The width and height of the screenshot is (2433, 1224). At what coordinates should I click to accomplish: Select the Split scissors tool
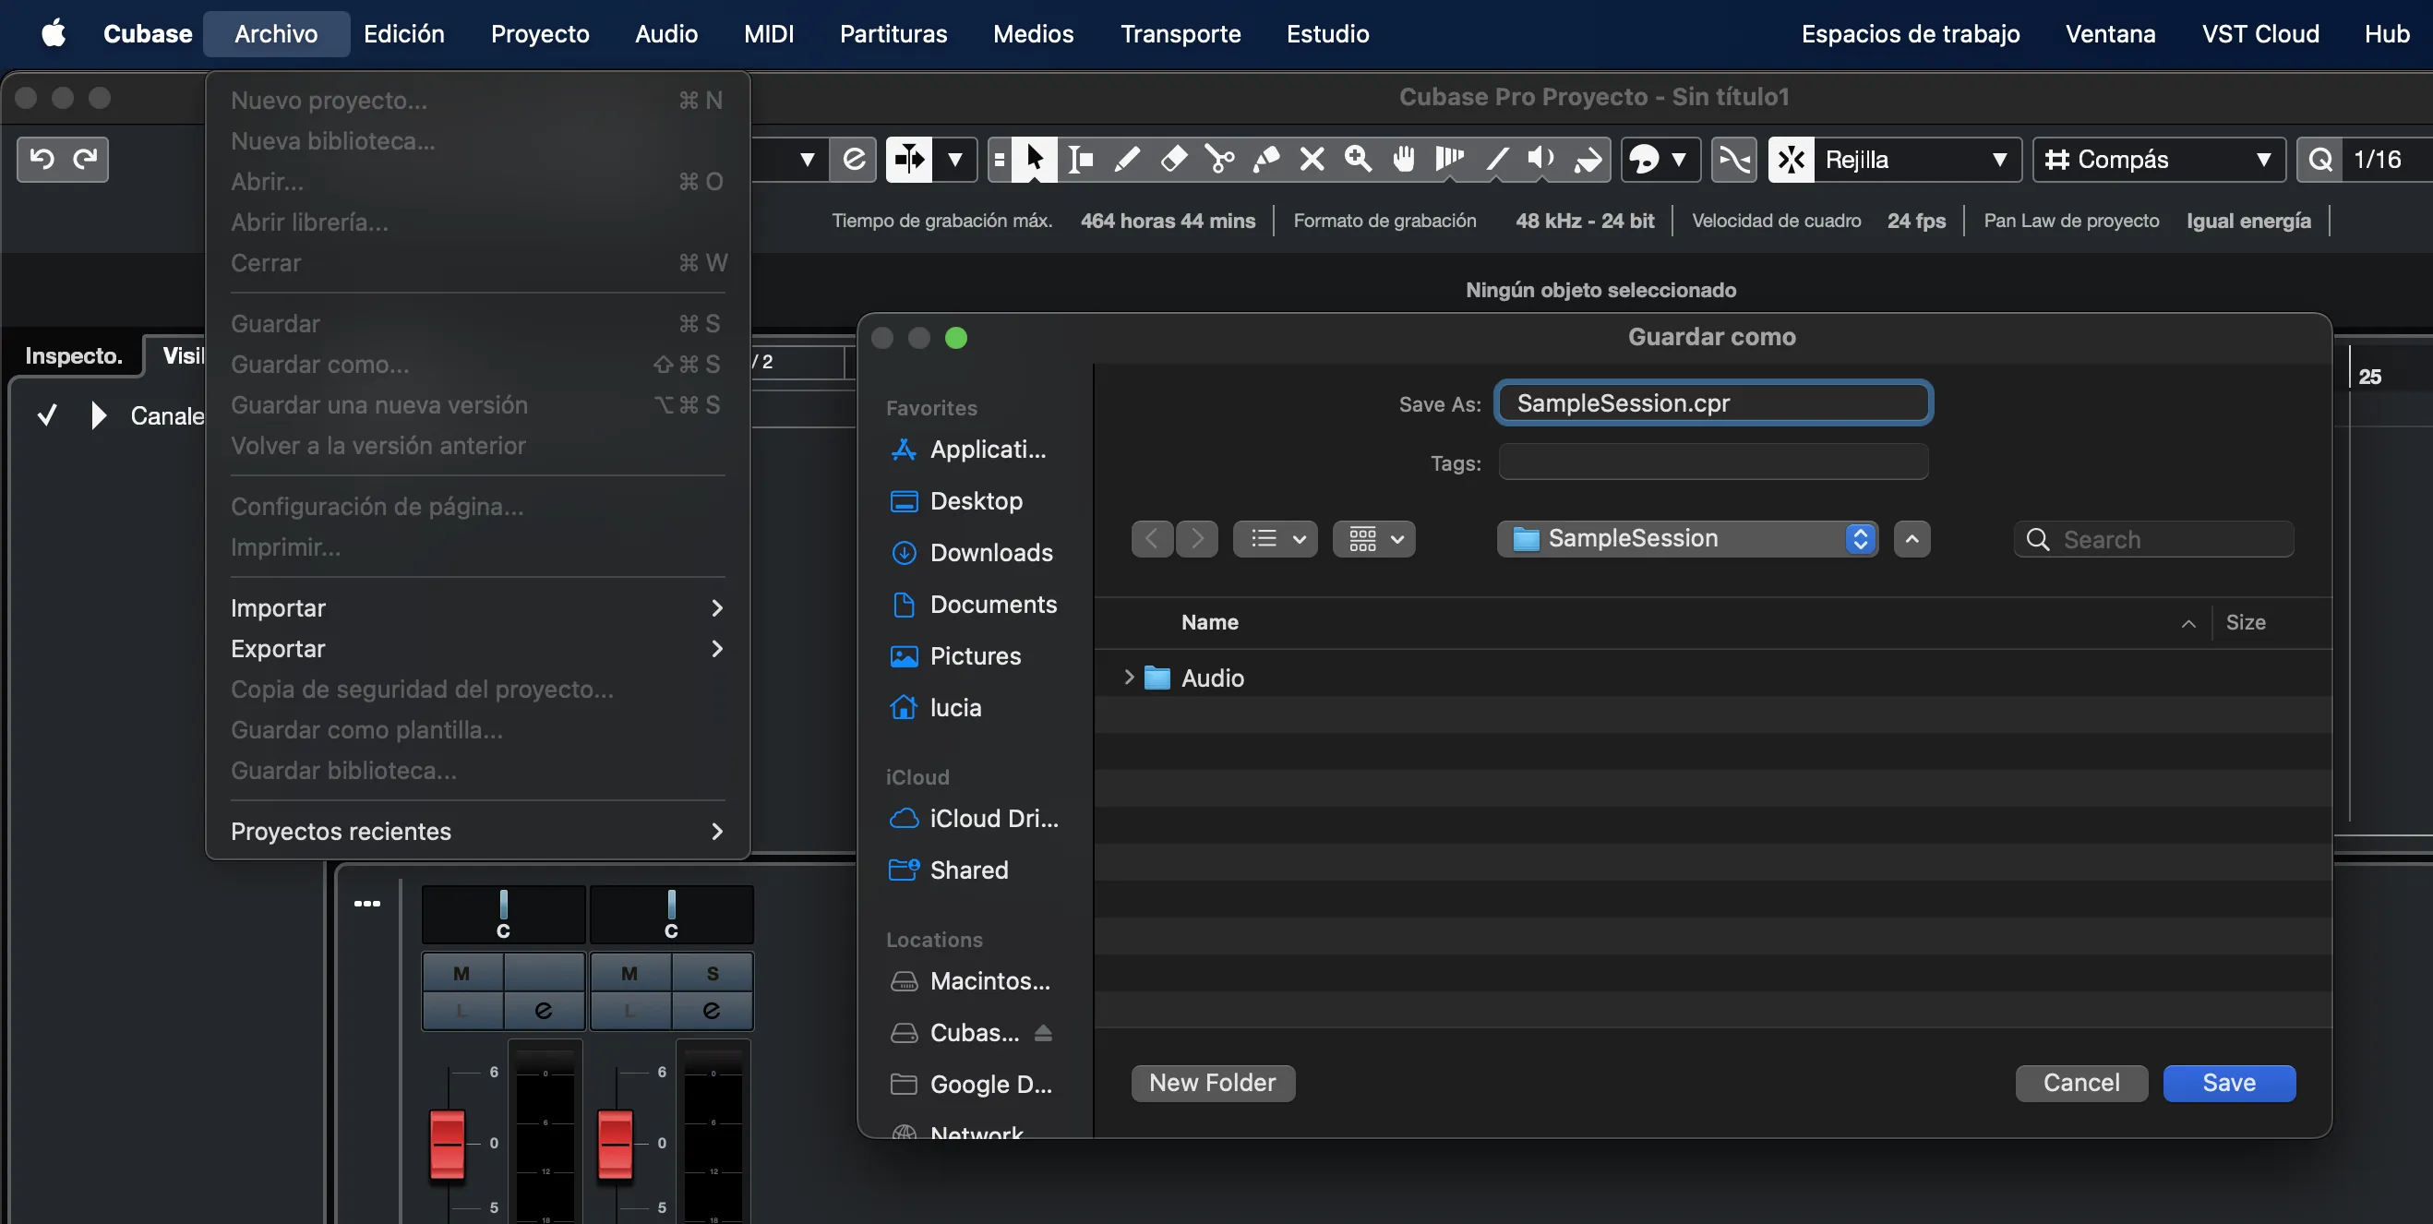tap(1219, 159)
